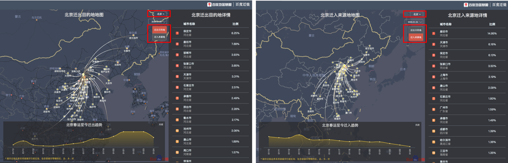Click rank 3 badge beside 保定市 6.13%

434,55
